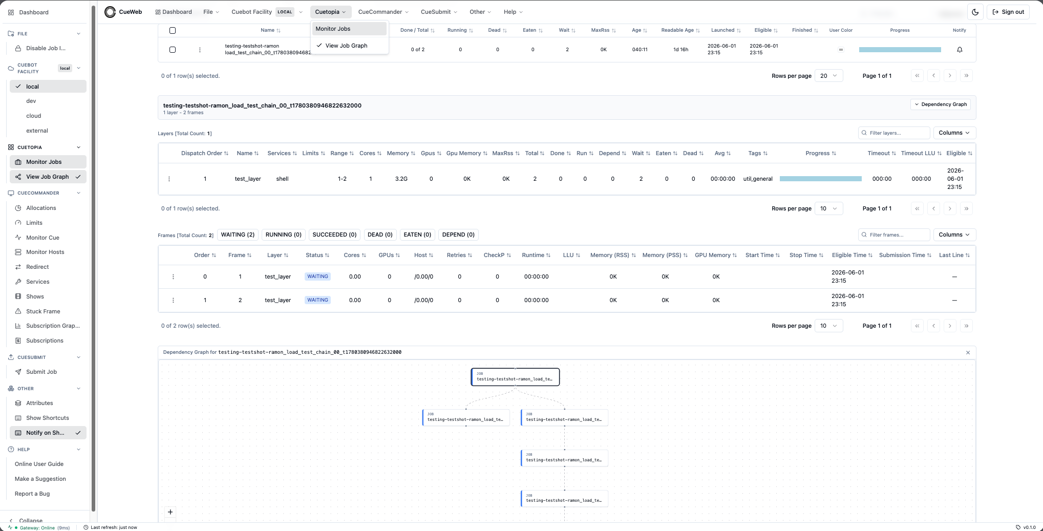Open the CueSubmit menu
1043x531 pixels.
tap(439, 12)
